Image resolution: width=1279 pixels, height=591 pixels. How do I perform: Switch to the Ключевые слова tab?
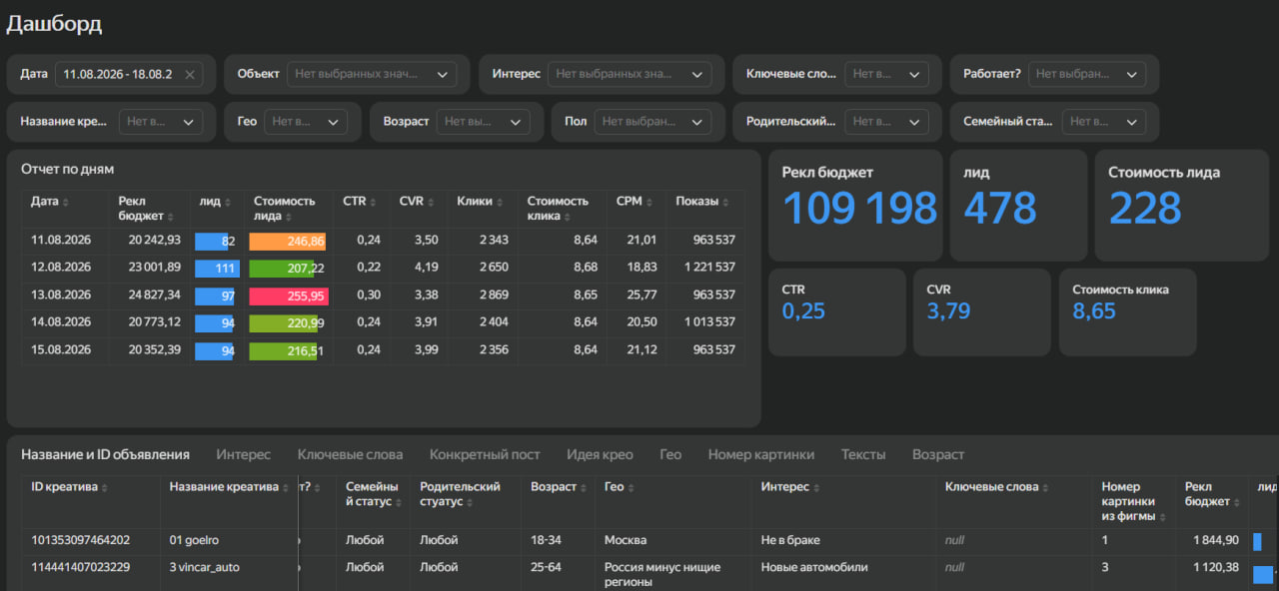(350, 454)
